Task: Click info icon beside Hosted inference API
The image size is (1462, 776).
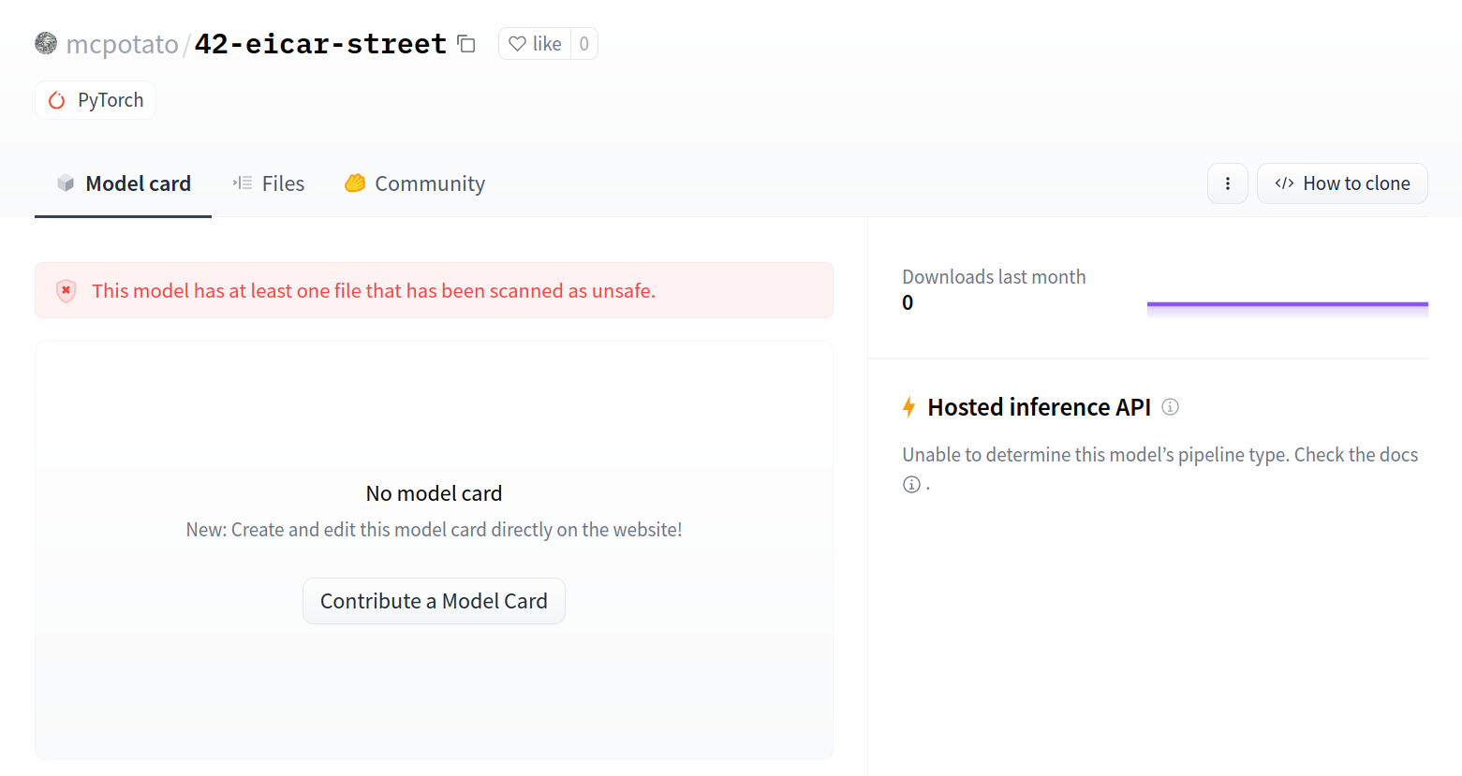Action: click(x=1170, y=406)
